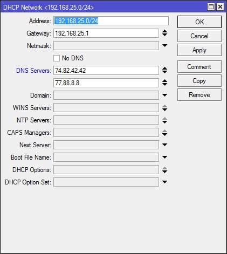Click the disabled Domain field
This screenshot has height=254, width=227.
click(106, 95)
